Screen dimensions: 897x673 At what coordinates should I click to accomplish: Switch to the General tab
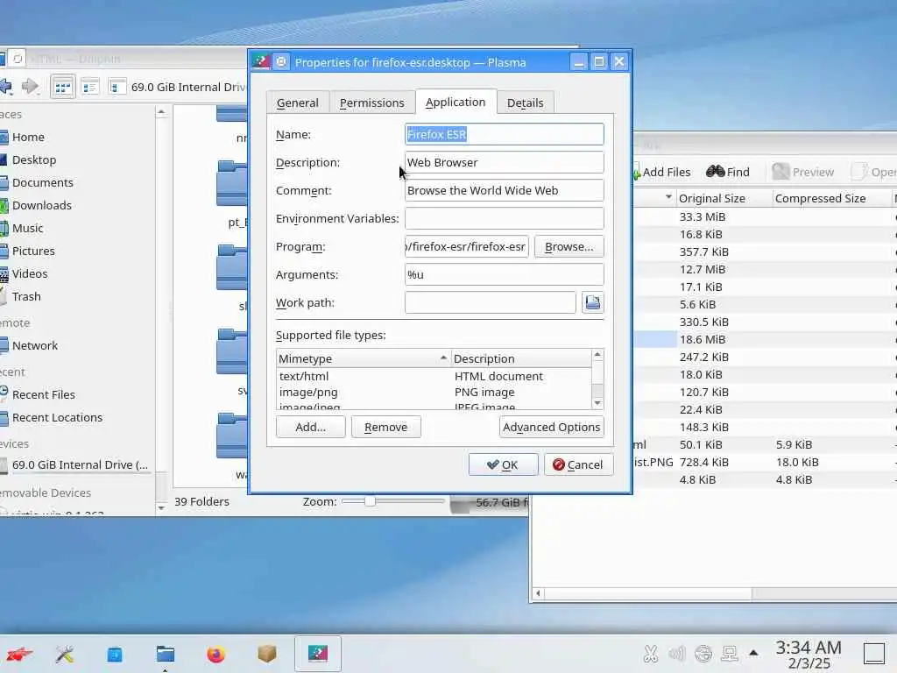point(298,103)
